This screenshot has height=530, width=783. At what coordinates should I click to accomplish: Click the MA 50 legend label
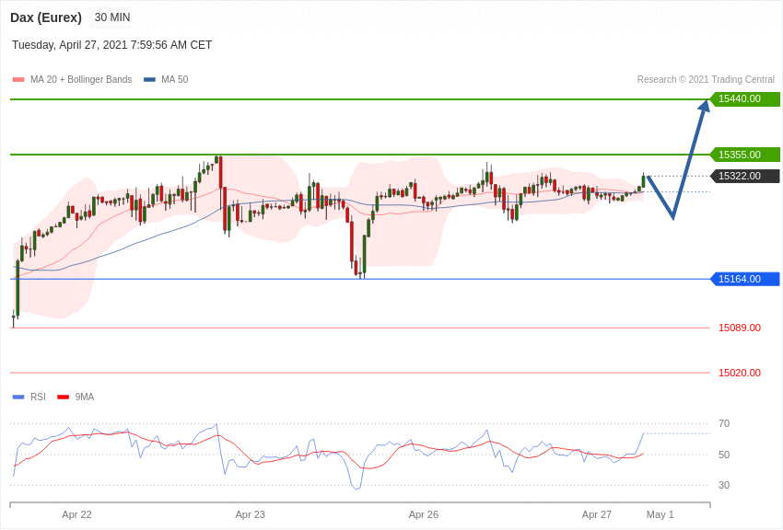click(x=175, y=79)
